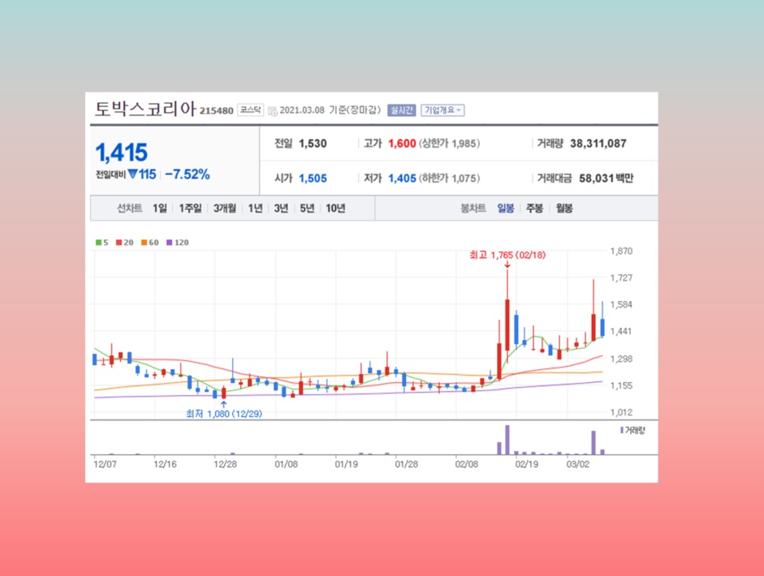
Task: Click the -7.52% change rate
Action: 188,174
